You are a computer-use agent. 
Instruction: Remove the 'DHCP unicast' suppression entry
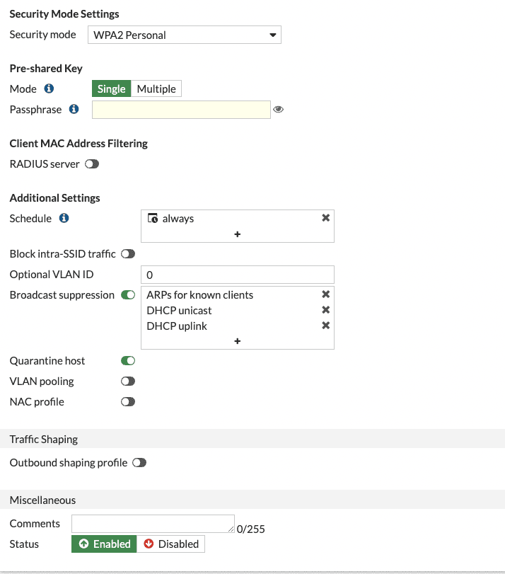[325, 310]
